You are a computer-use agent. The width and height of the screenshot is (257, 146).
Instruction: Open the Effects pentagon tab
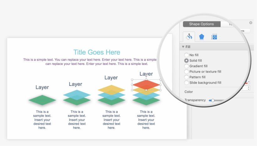[202, 37]
